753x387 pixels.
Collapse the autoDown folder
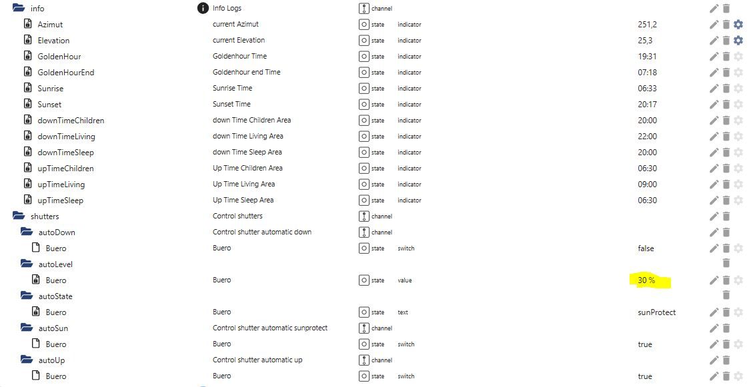[x=27, y=232]
